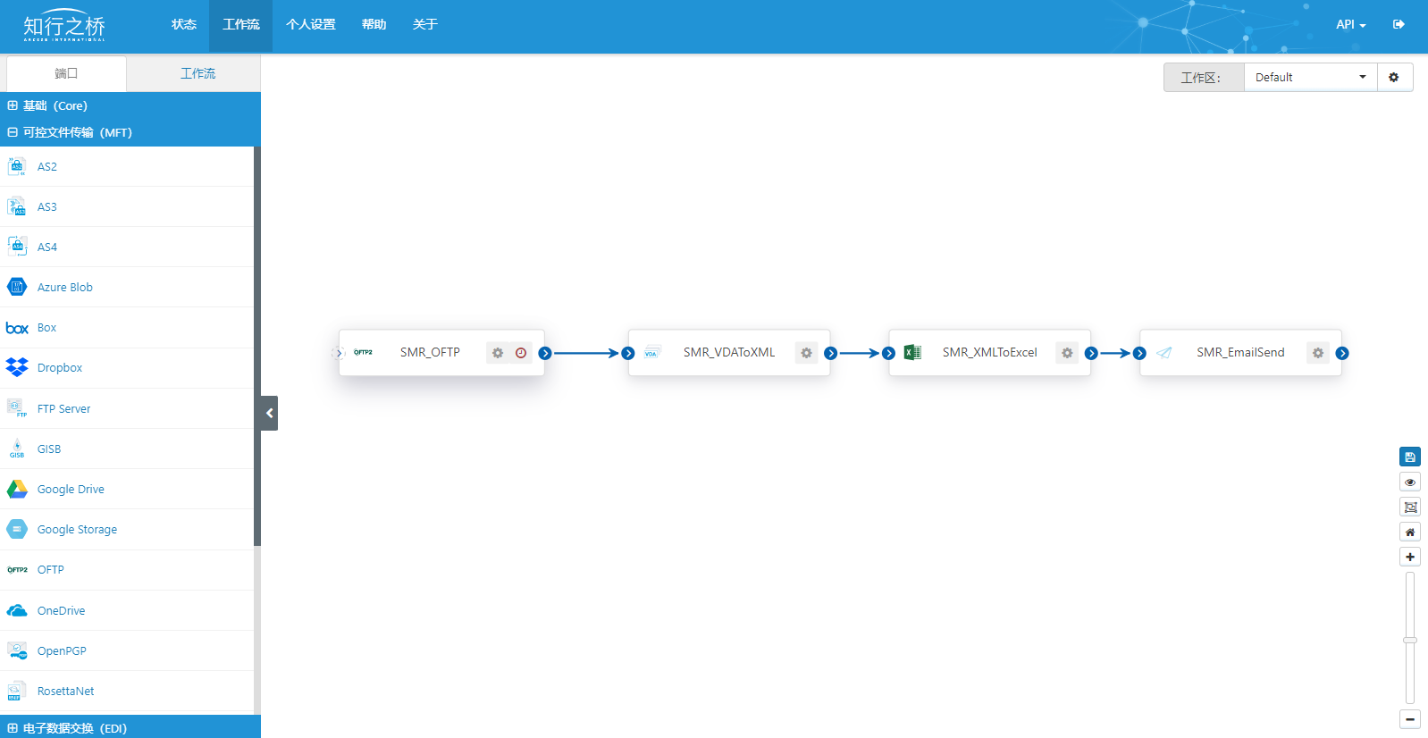Click the sidebar vertical scrollbar
This screenshot has width=1428, height=738.
pos(257,346)
